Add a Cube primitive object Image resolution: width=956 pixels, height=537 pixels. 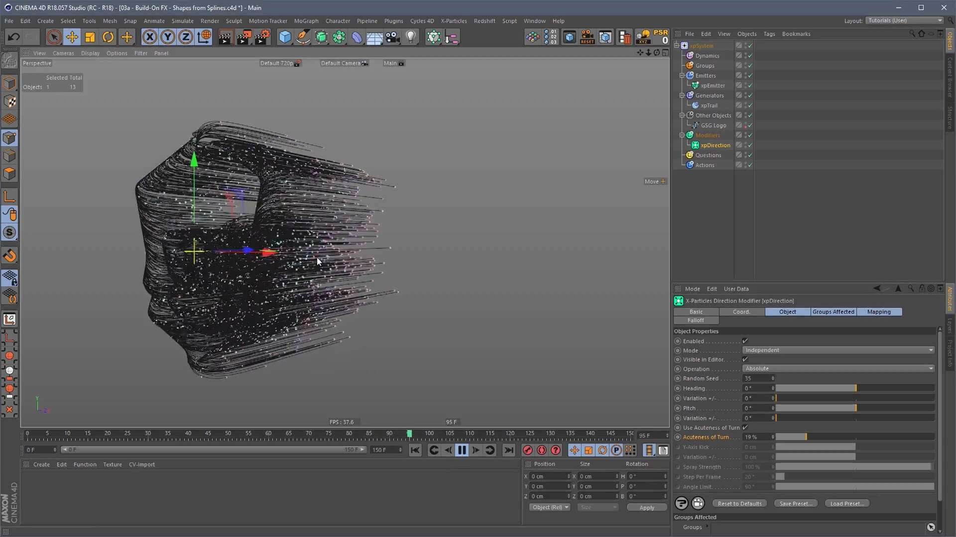[285, 37]
